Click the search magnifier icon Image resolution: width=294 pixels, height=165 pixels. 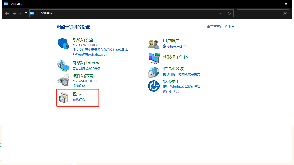point(285,13)
